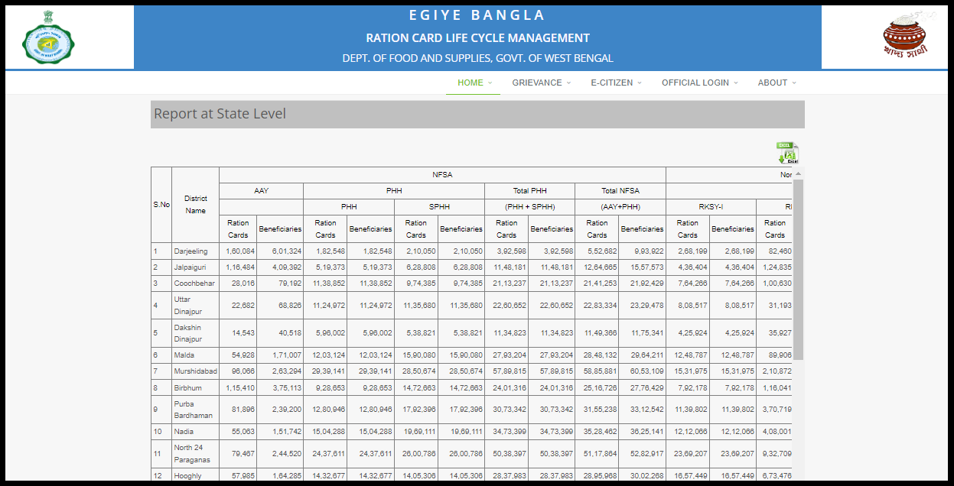Viewport: 954px width, 486px height.
Task: Click the NFSA column group header
Action: [x=442, y=175]
